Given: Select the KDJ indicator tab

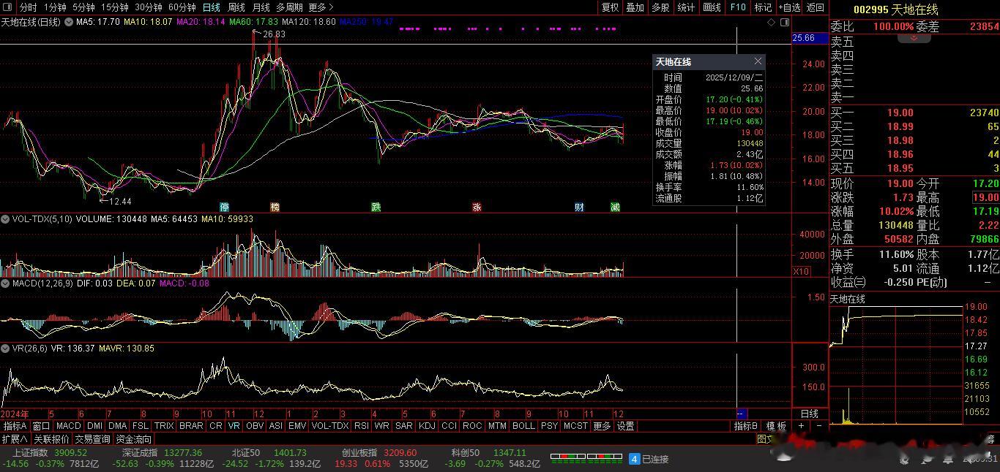Looking at the screenshot, I should [426, 426].
